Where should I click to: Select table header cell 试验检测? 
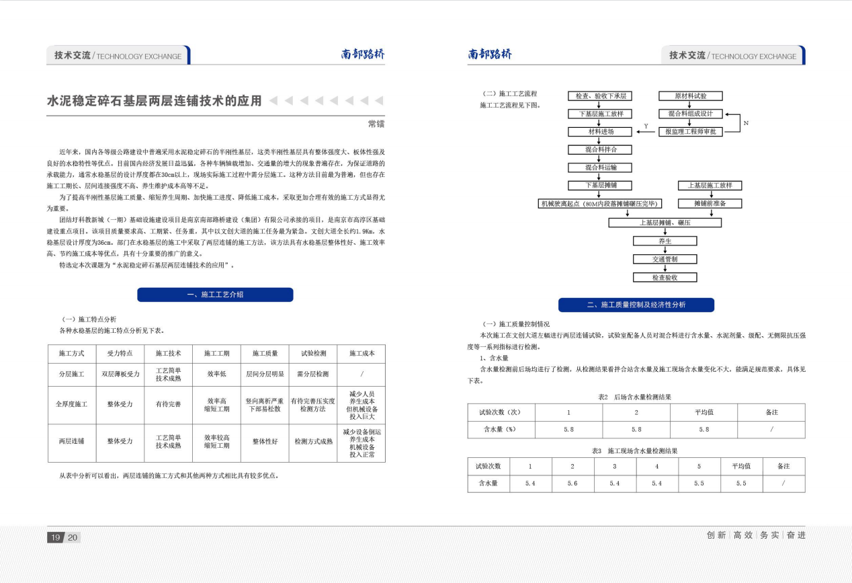pos(312,354)
